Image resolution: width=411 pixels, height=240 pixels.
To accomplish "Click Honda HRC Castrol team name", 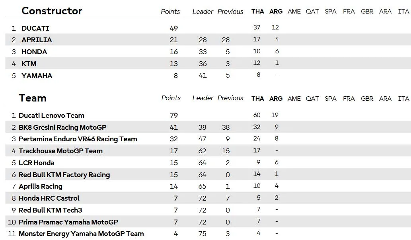I will click(49, 198).
